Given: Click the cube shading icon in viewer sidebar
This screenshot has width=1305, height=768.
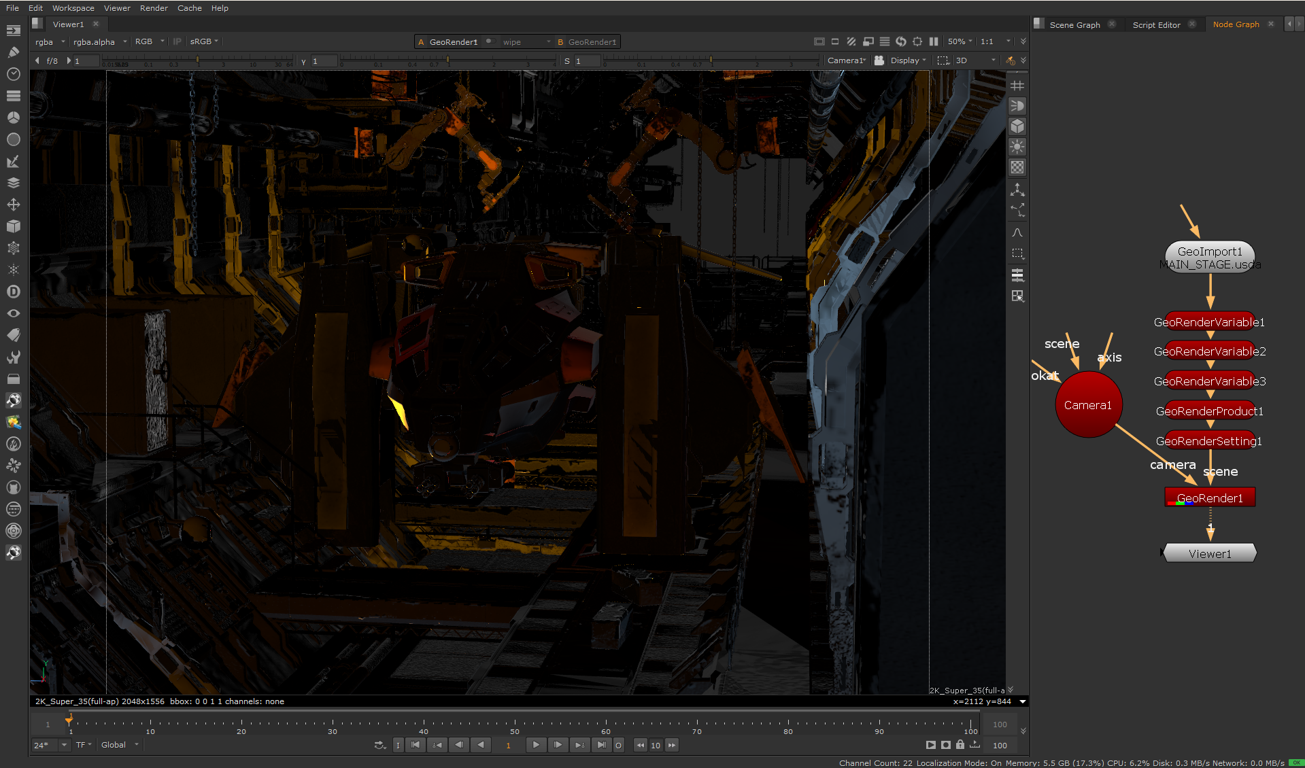Looking at the screenshot, I should [x=1017, y=126].
